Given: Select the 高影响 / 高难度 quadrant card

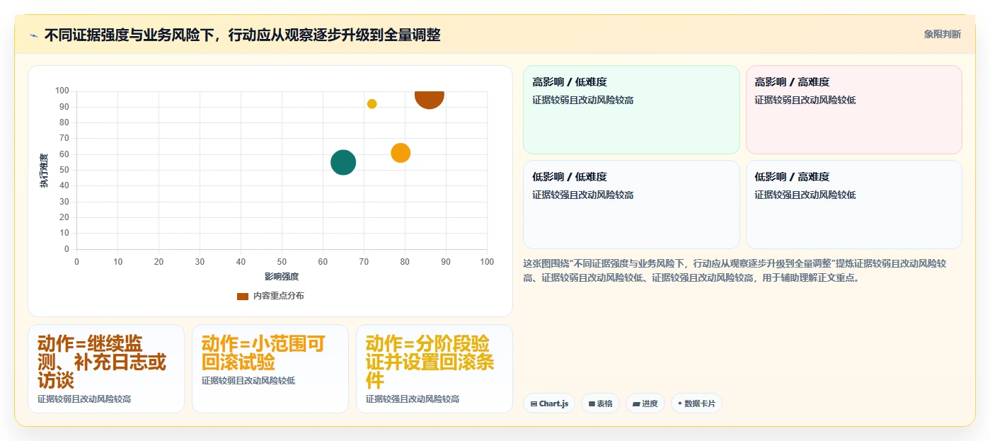Looking at the screenshot, I should [853, 110].
